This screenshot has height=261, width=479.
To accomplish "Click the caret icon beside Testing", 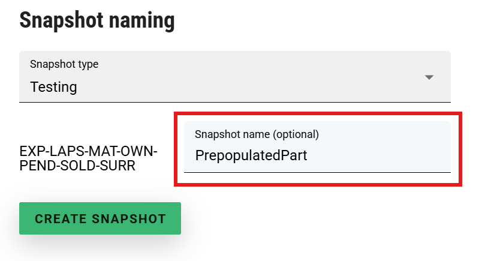I will pyautogui.click(x=429, y=77).
